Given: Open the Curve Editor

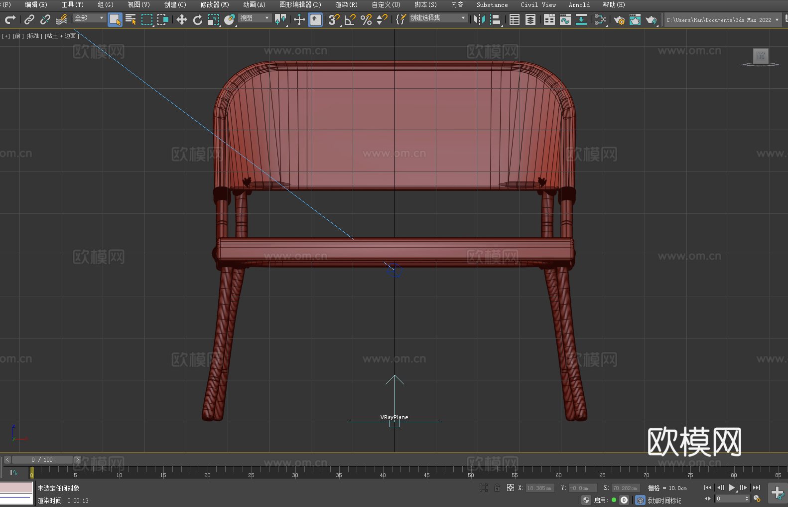Looking at the screenshot, I should [565, 19].
